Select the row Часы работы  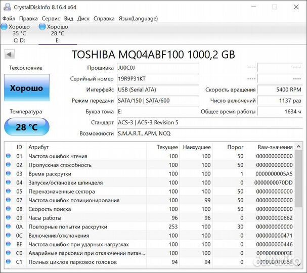(149, 218)
